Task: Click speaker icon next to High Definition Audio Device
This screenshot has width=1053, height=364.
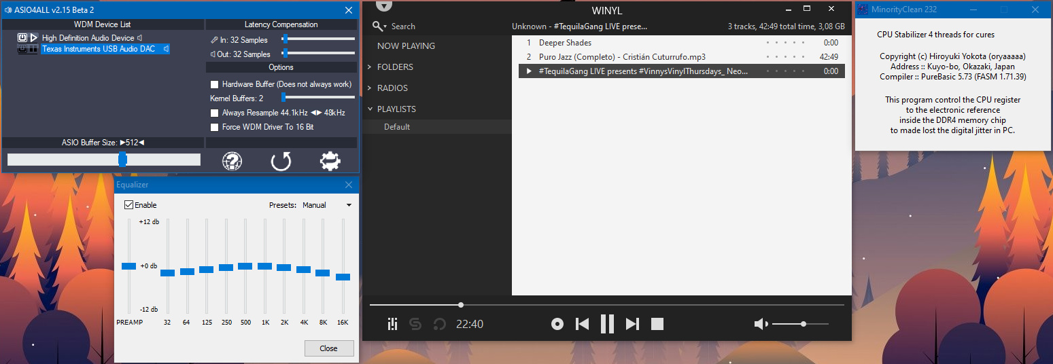Action: point(139,38)
